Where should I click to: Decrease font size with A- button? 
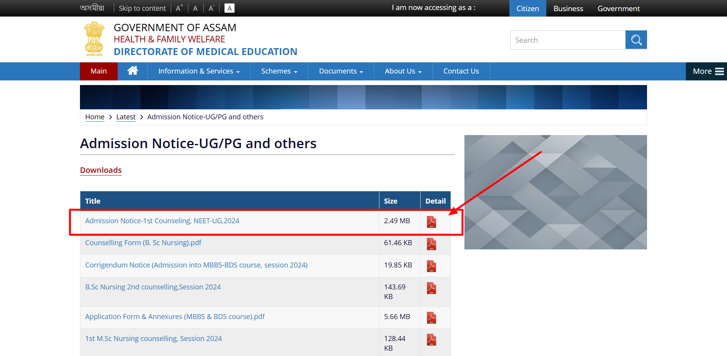211,8
